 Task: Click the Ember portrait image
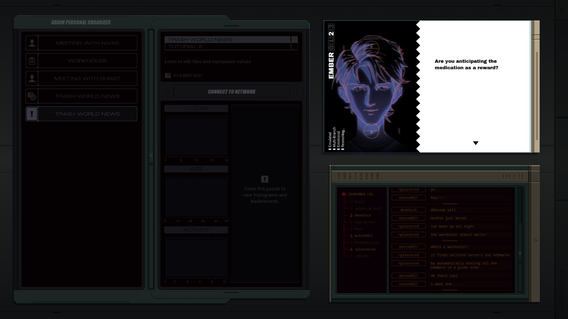pyautogui.click(x=371, y=86)
